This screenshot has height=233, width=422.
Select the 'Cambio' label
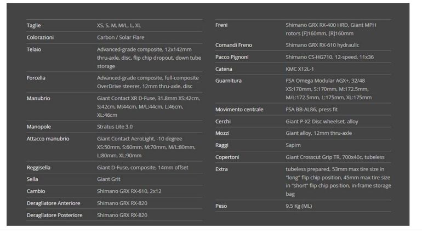36,191
